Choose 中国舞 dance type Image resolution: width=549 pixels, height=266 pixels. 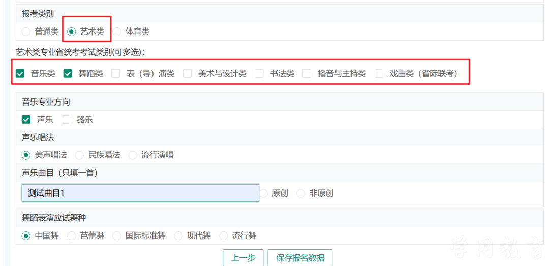[x=26, y=236]
